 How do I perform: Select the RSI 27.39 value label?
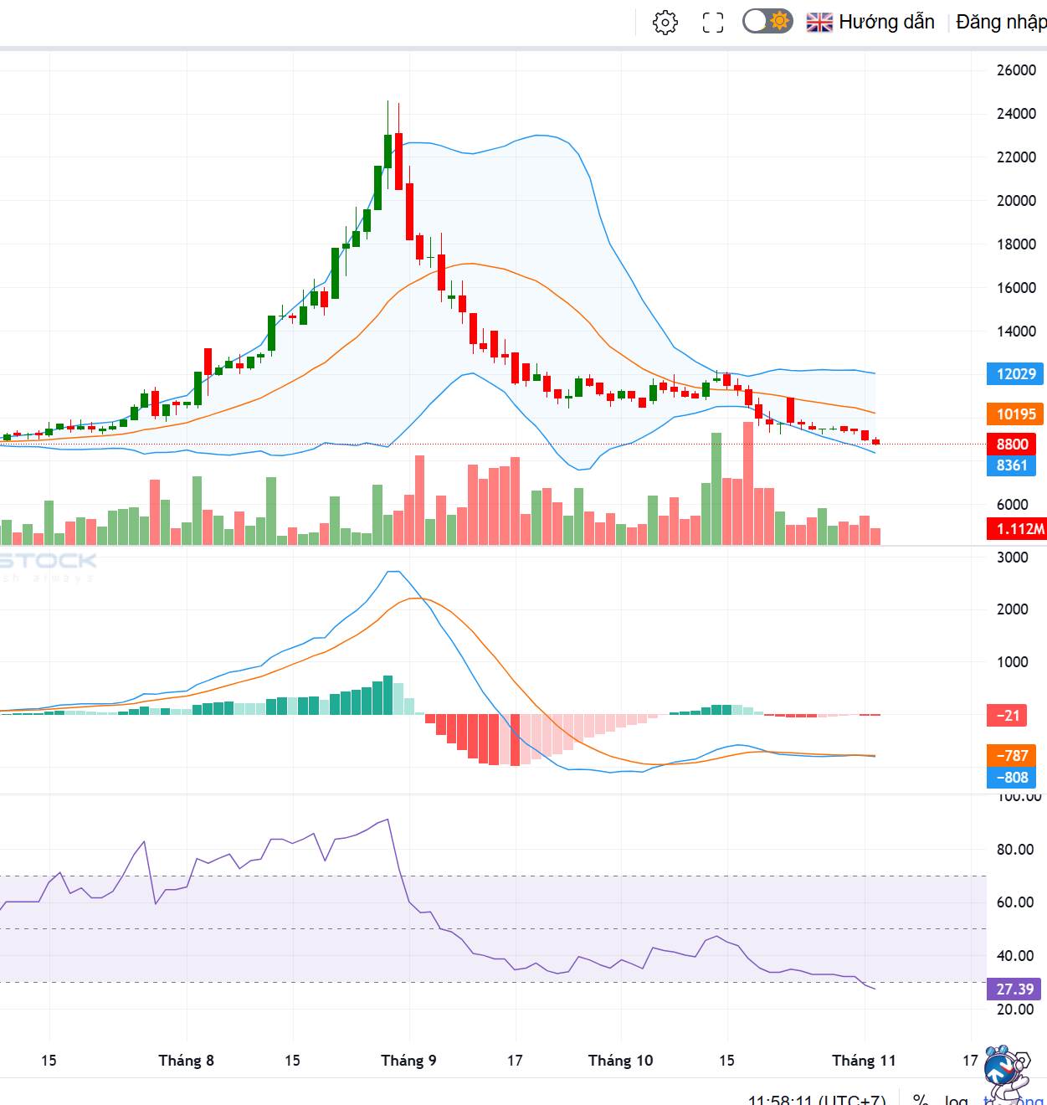tap(1014, 989)
